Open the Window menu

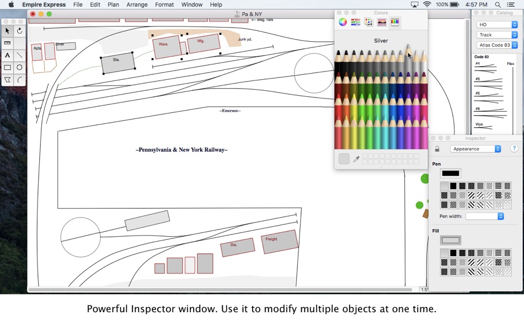pyautogui.click(x=192, y=4)
